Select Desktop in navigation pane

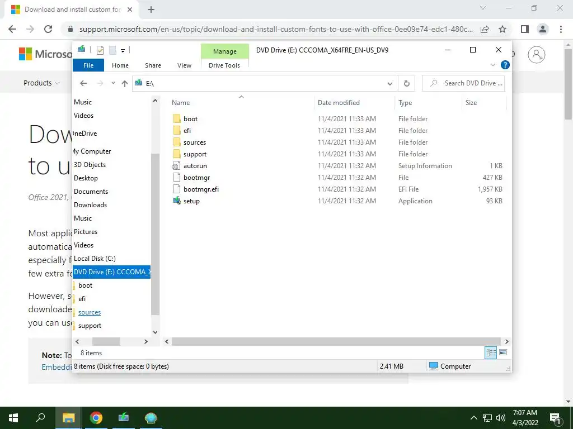pos(86,178)
